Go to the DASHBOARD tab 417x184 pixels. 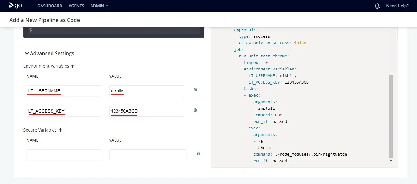click(x=50, y=6)
